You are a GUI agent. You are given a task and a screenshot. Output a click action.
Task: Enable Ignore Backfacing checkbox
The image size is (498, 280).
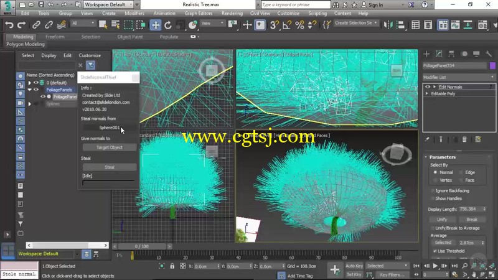point(433,191)
